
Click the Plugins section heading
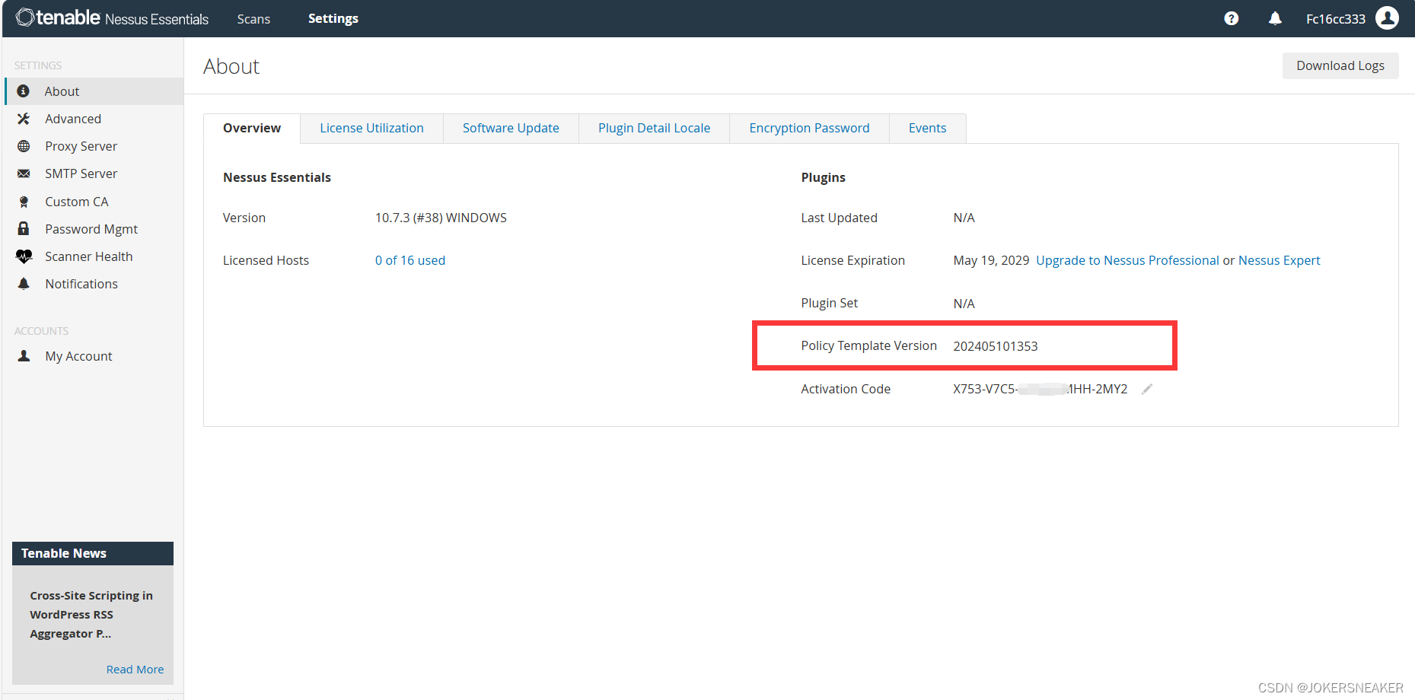[823, 177]
